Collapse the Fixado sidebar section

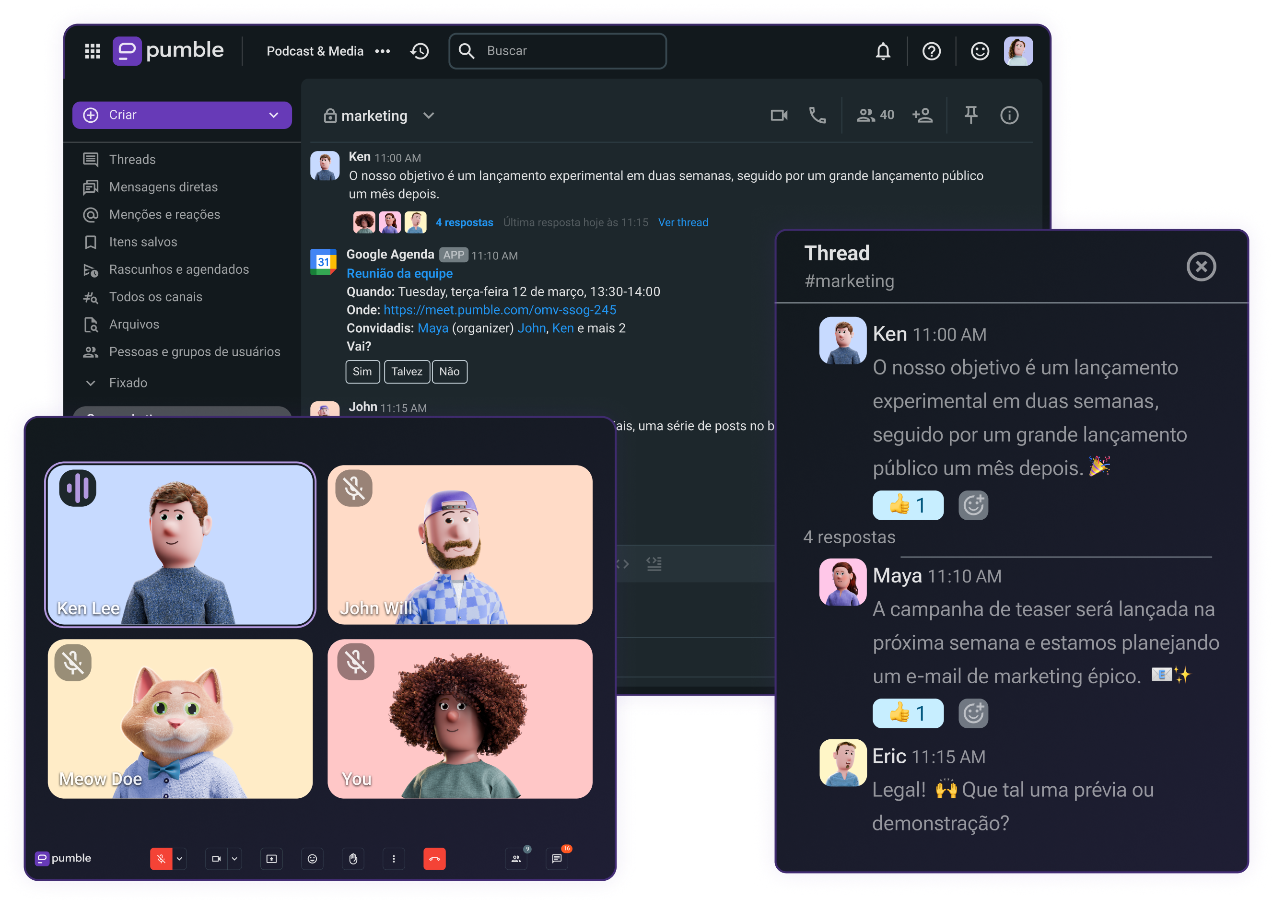[x=91, y=383]
